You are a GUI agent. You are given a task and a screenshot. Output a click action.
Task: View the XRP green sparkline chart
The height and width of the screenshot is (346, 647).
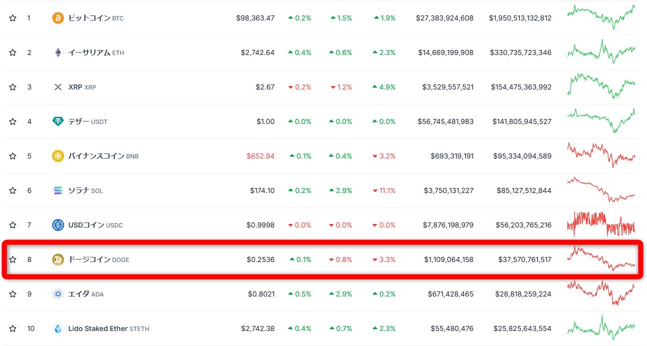[x=601, y=86]
